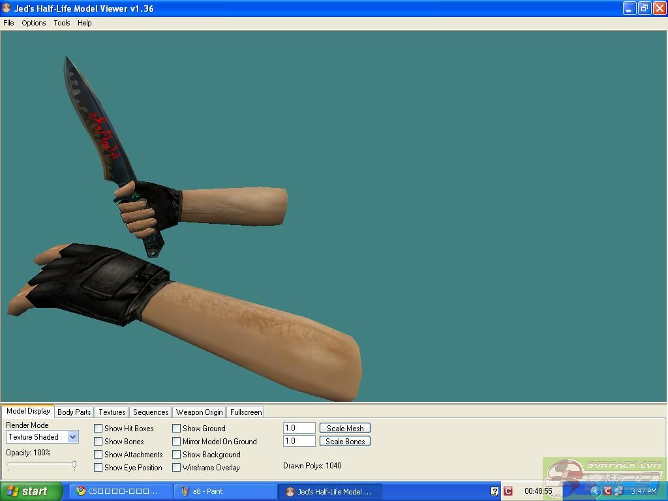Toggle the Show Bones checkbox
Image resolution: width=668 pixels, height=501 pixels.
(x=99, y=442)
